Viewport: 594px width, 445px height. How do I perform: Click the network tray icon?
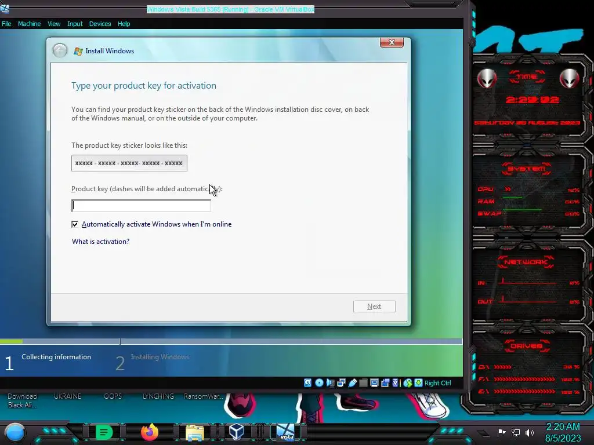(x=516, y=432)
